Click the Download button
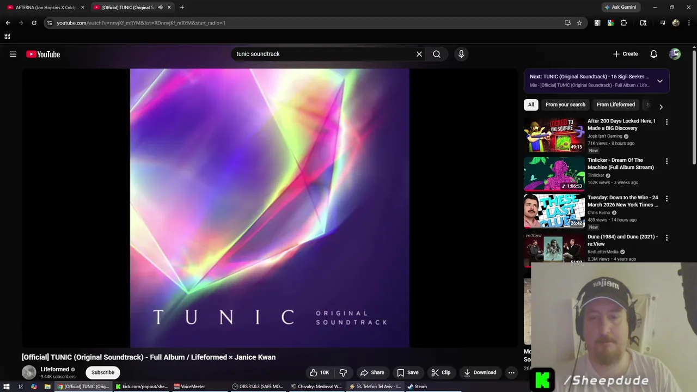697x392 pixels. click(x=480, y=372)
